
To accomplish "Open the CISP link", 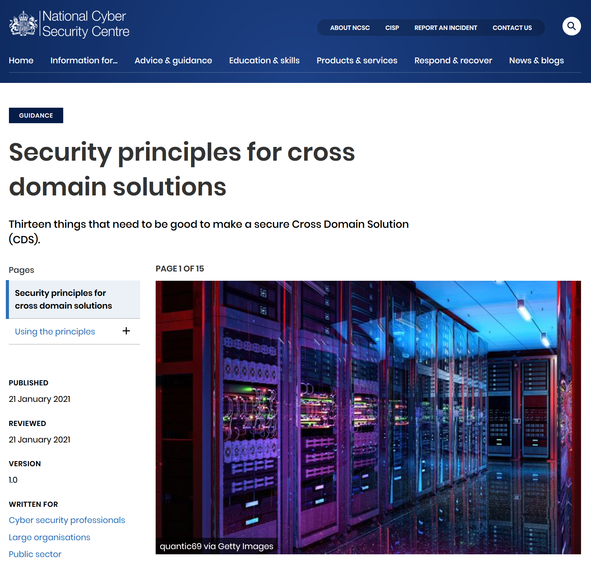I will point(392,28).
